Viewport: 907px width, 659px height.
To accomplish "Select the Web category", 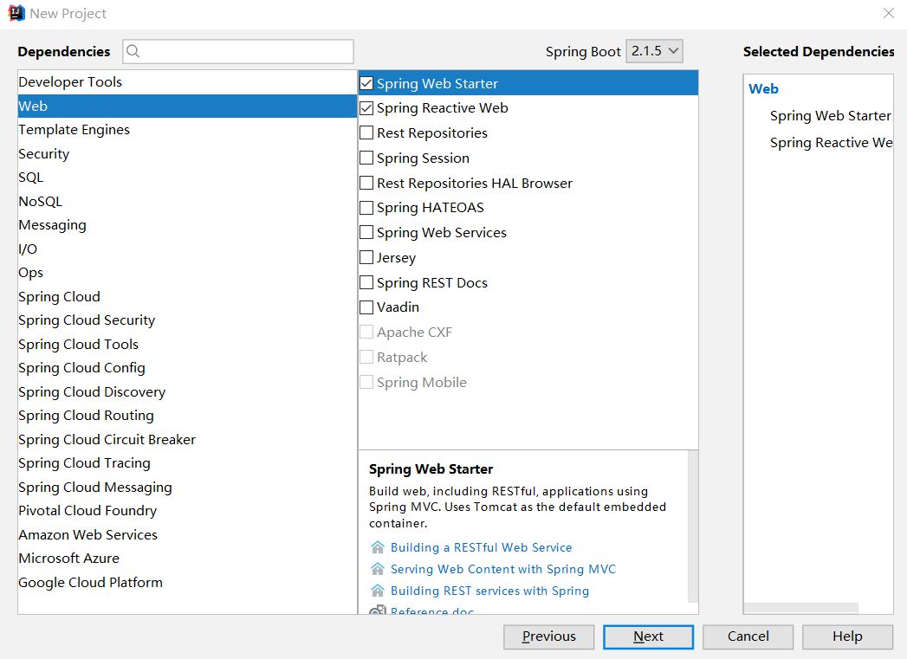I will pyautogui.click(x=187, y=106).
